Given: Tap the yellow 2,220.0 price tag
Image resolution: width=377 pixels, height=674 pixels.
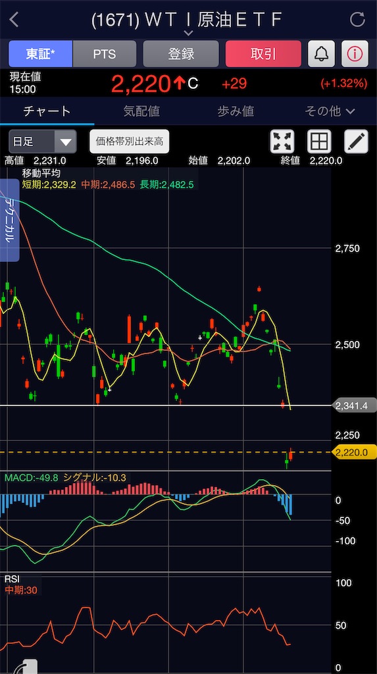Looking at the screenshot, I should click(355, 452).
